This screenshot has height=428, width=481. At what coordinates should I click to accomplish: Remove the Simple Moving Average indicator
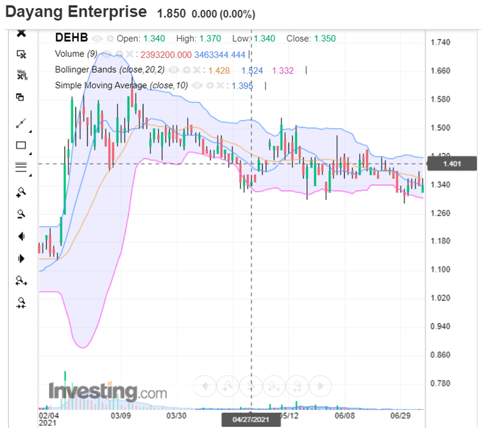coord(219,86)
